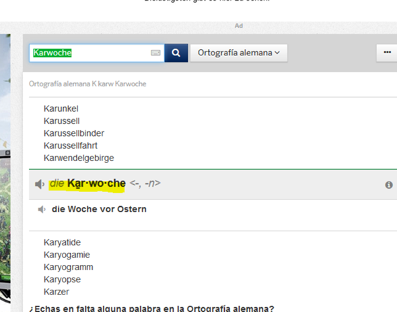Viewport: 397px width, 312px height.
Task: Click the advertisement image on the left
Action: 5,168
